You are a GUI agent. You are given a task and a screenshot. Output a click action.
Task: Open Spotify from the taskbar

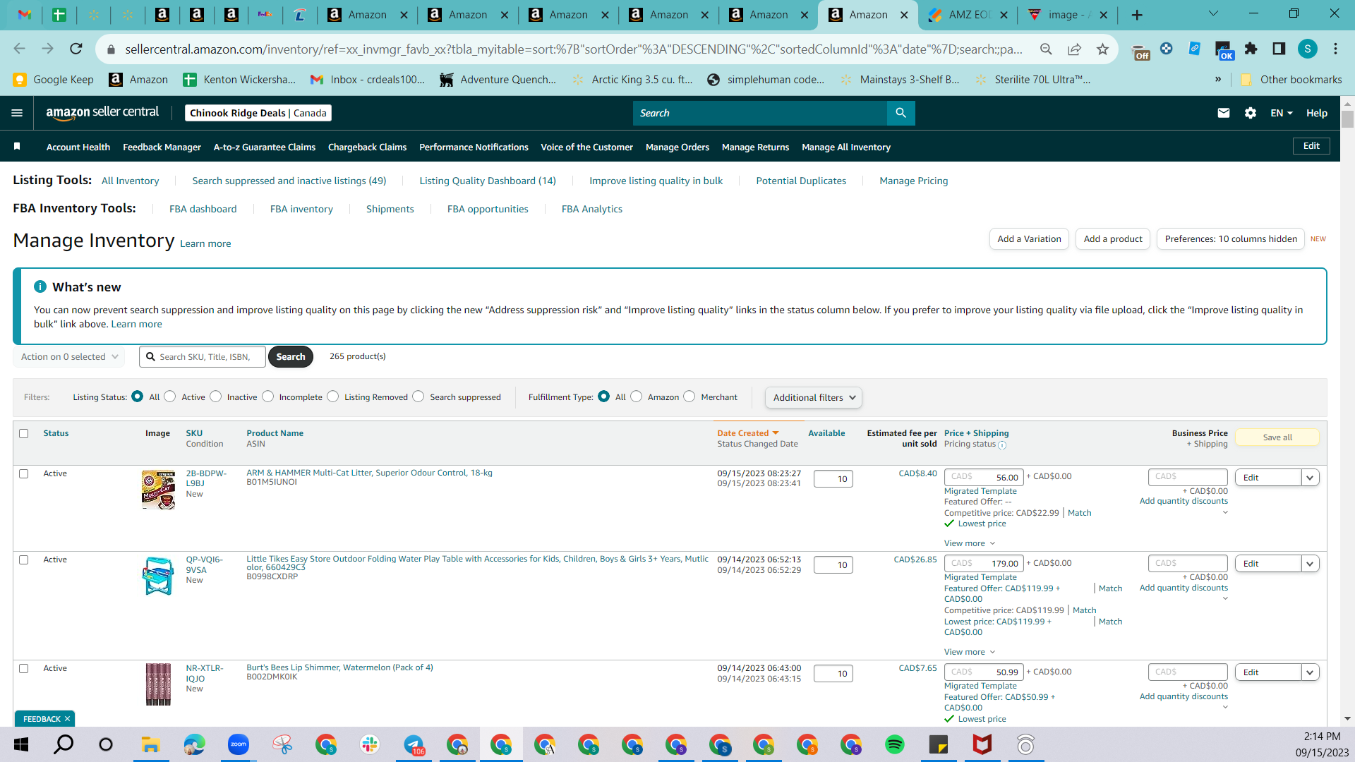pyautogui.click(x=895, y=744)
